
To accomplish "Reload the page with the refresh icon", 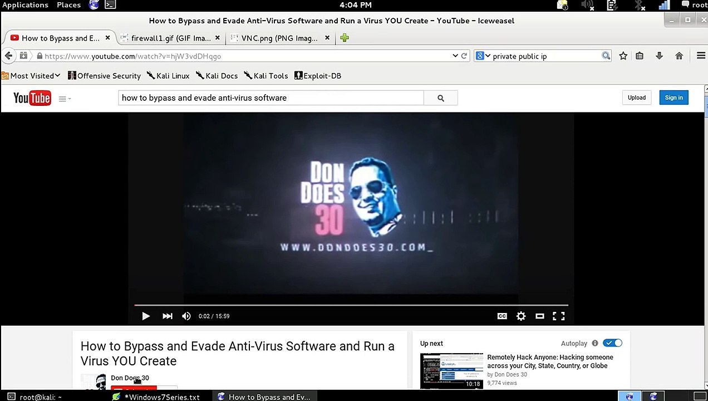I will pyautogui.click(x=464, y=56).
